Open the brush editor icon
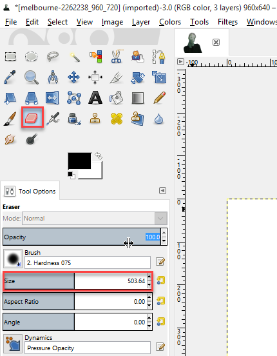Screen dimensions: 277x356 160,262
